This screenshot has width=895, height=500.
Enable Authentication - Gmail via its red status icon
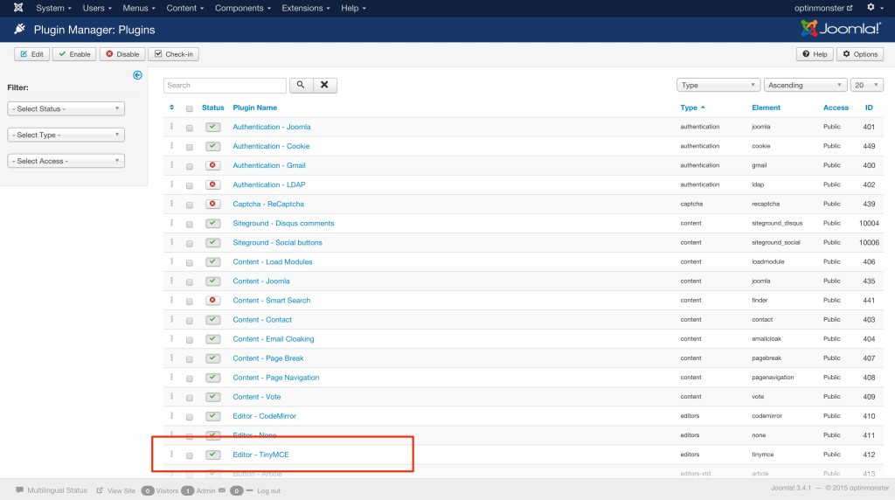(x=213, y=165)
